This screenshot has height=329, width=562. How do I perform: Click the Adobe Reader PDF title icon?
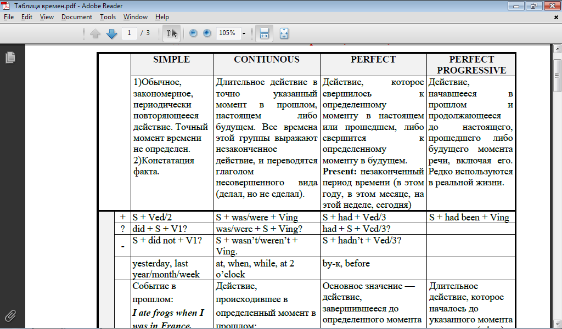point(5,5)
